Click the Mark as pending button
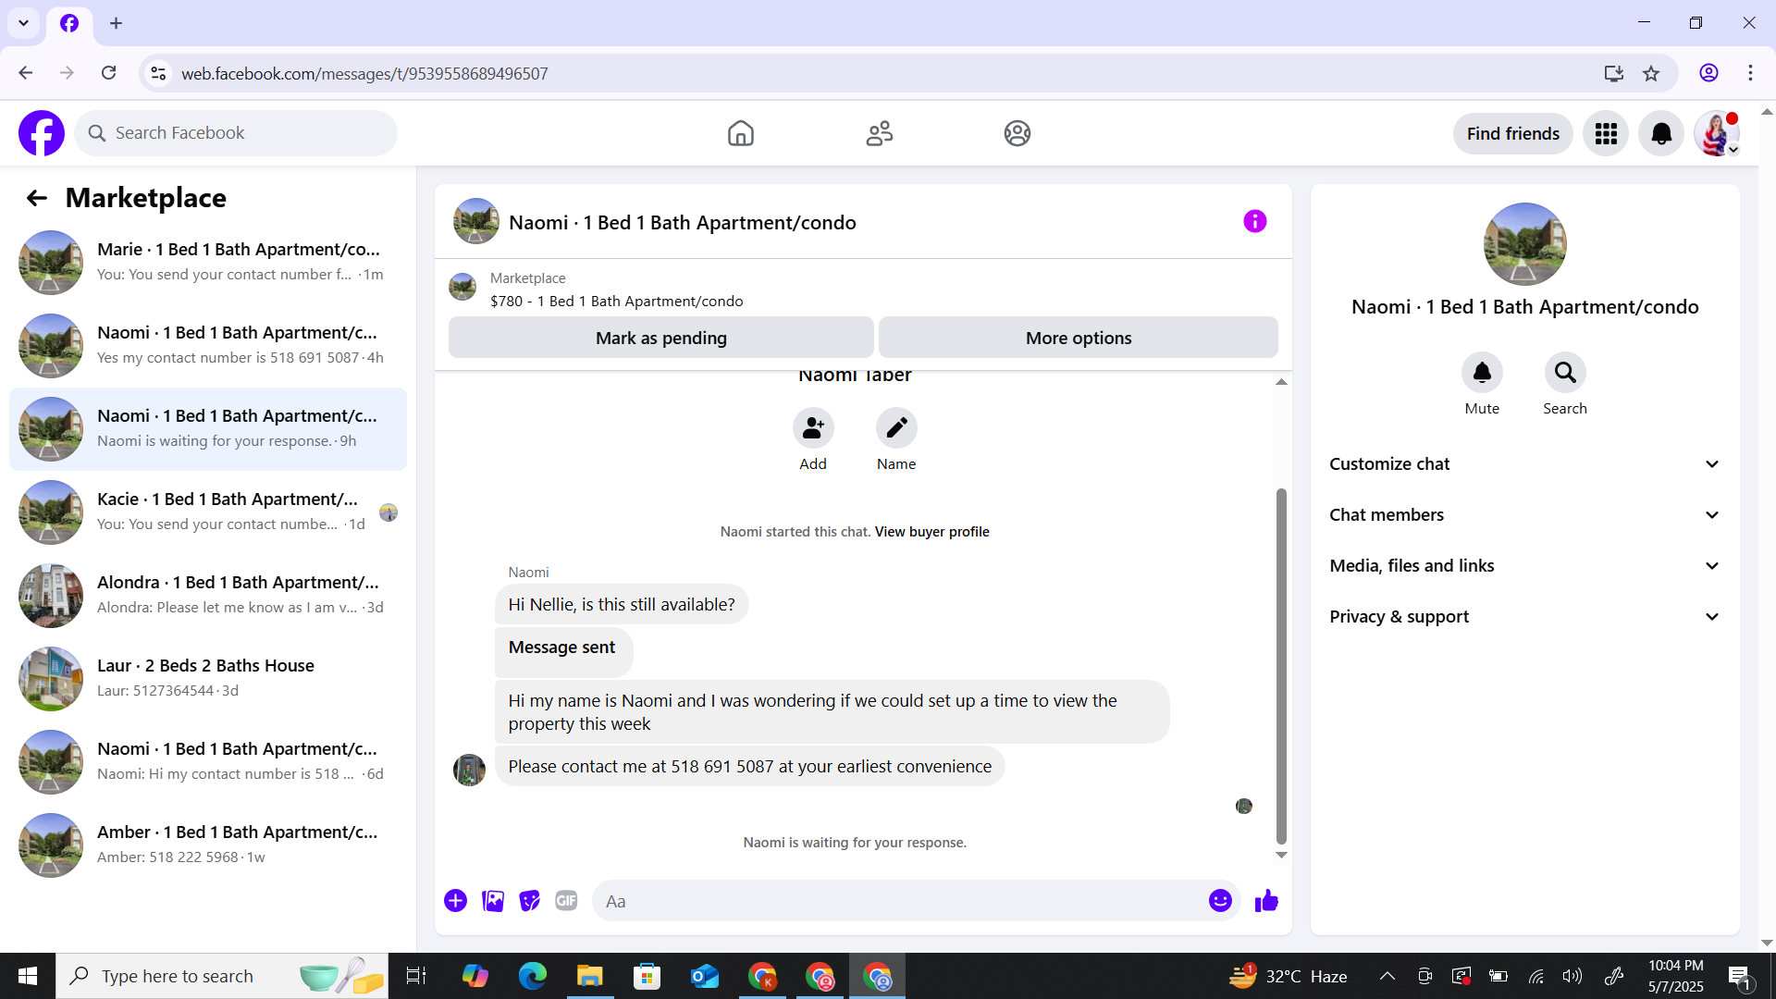 click(660, 338)
